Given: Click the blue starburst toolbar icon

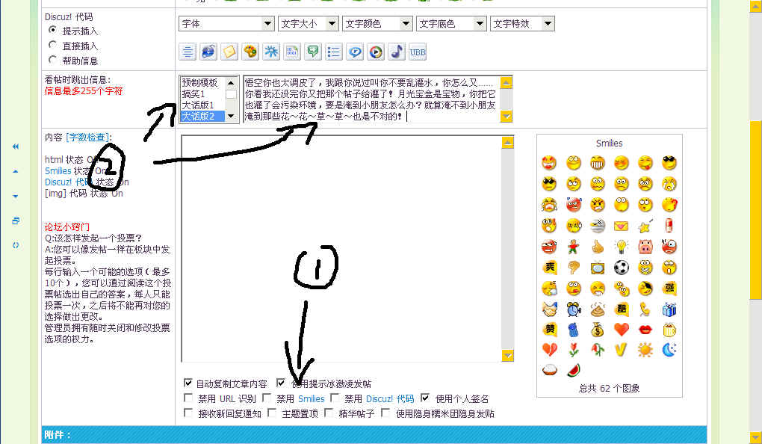Looking at the screenshot, I should click(271, 52).
